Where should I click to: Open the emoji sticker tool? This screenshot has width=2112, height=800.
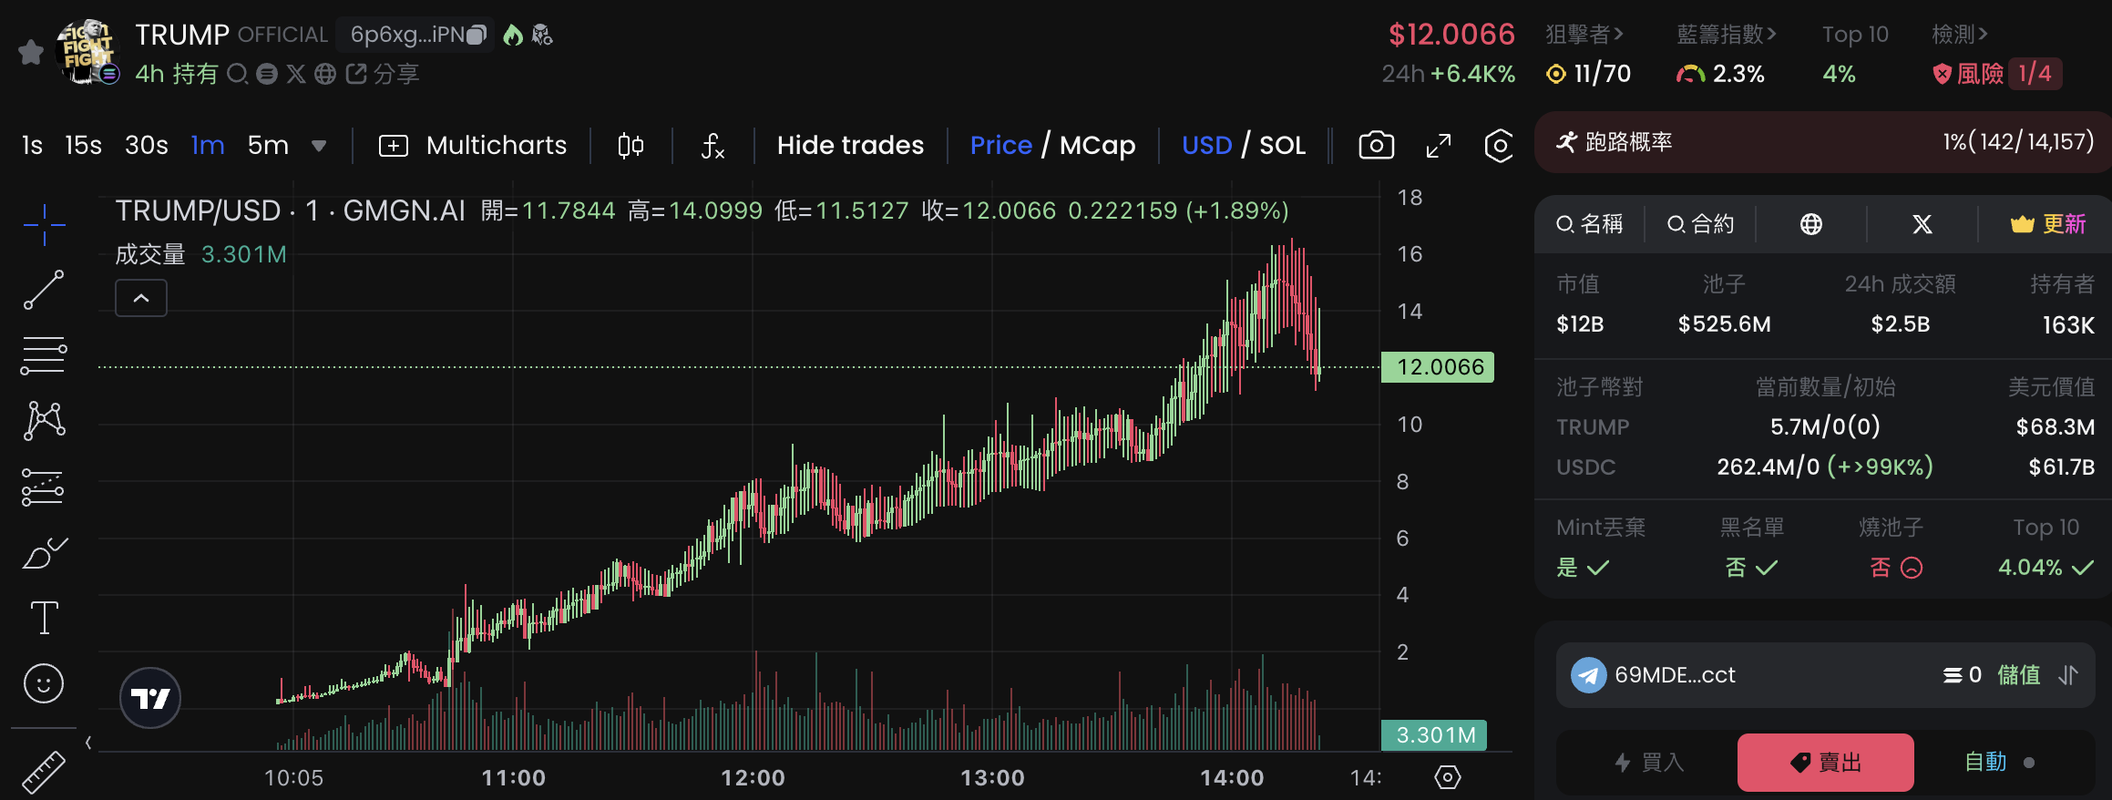tap(44, 683)
